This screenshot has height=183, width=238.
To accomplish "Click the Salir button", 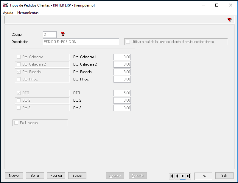I will coord(224,176).
